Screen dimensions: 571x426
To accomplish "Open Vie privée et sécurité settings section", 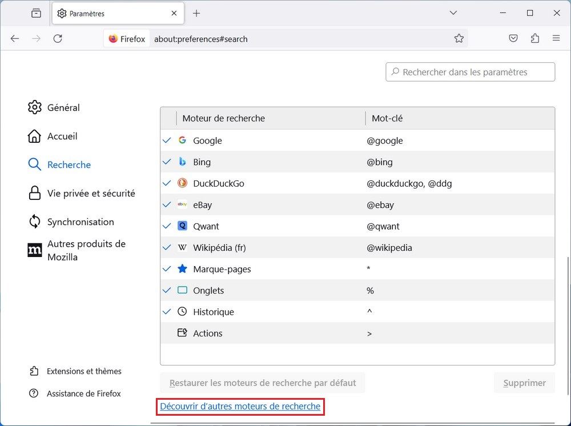I will click(91, 193).
